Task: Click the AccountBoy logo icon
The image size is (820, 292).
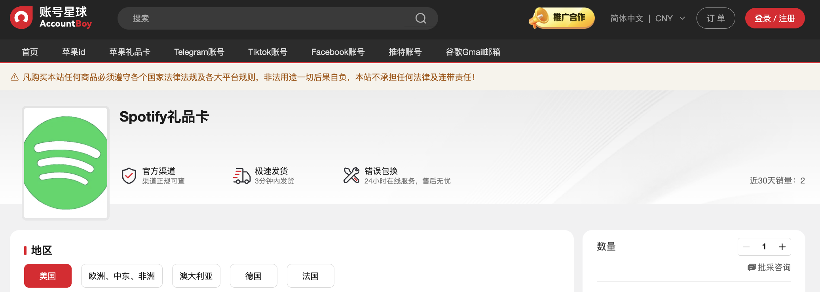Action: coord(21,18)
